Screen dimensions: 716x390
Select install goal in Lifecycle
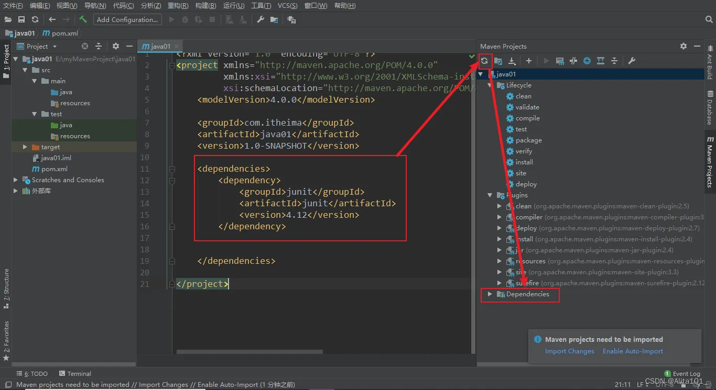tap(524, 162)
